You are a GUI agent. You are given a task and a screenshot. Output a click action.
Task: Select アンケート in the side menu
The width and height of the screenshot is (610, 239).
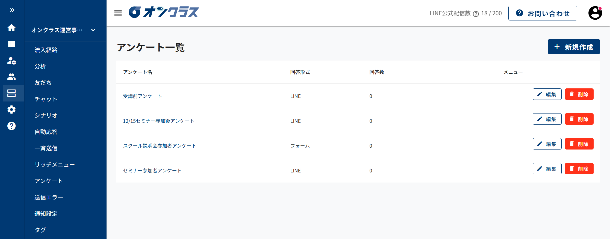point(49,181)
